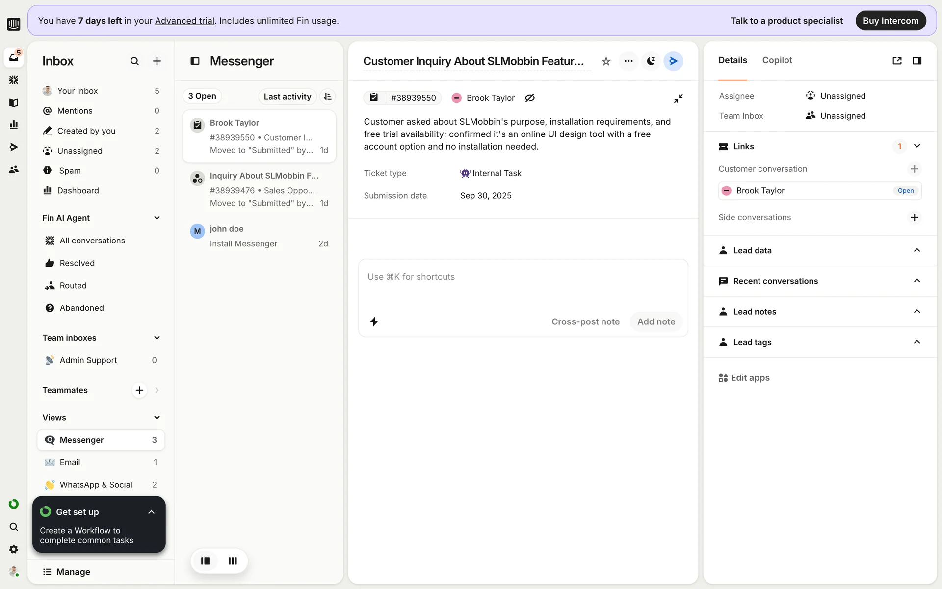This screenshot has width=942, height=589.
Task: Open the Advanced trial link
Action: (184, 21)
